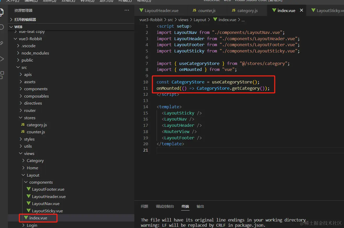Click the views breadcrumb segment
This screenshot has height=228, width=344.
(183, 20)
